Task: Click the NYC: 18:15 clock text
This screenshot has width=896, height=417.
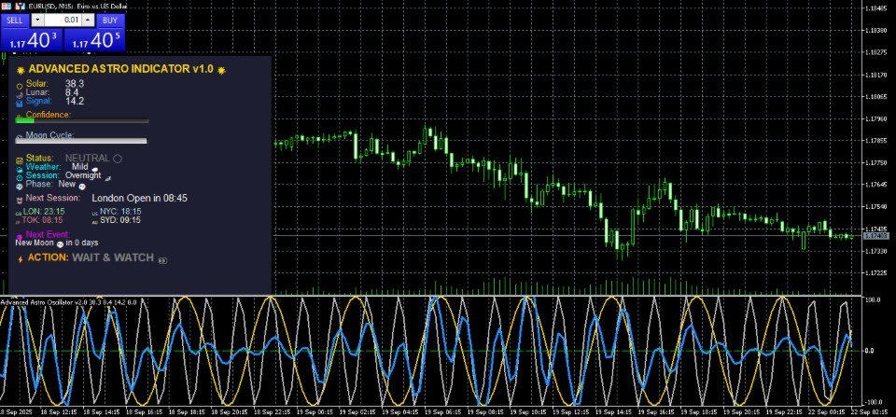Action: click(x=120, y=212)
